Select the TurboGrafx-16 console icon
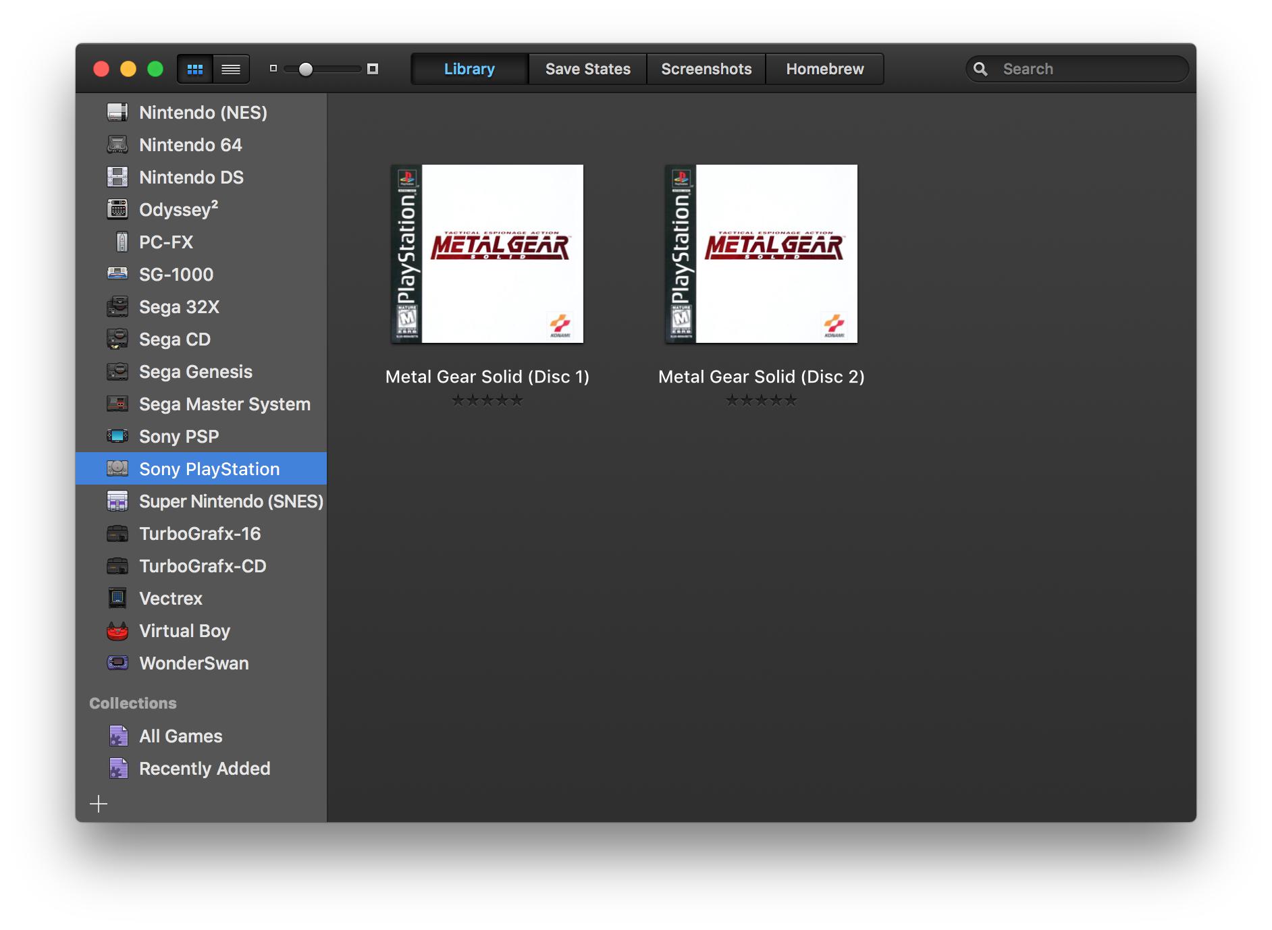 click(117, 533)
